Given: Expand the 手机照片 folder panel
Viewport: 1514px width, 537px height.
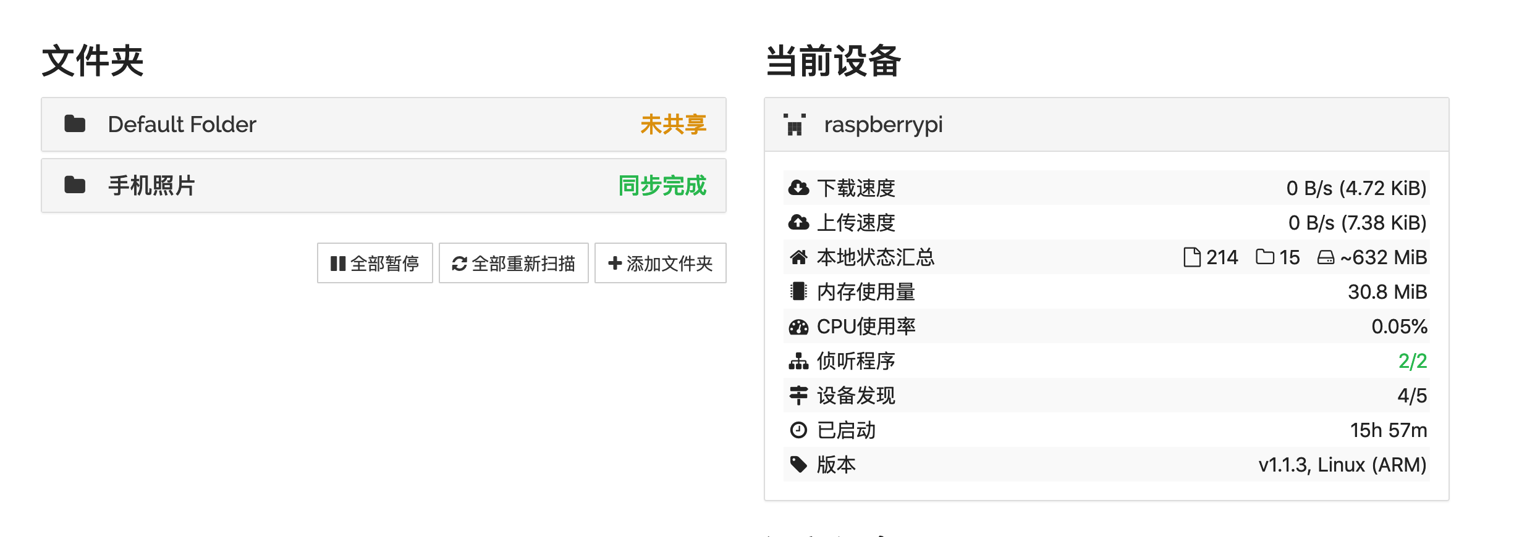Looking at the screenshot, I should (383, 185).
